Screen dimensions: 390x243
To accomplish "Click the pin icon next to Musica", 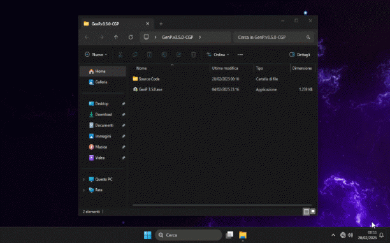I will 124,147.
